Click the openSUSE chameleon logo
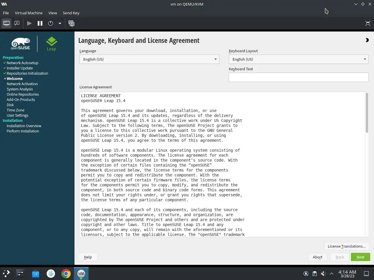The image size is (374, 280). (x=20, y=43)
